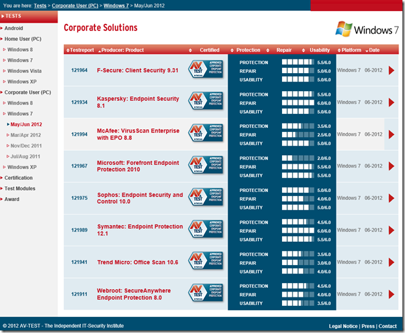Open Kaspersky: Endpoint Security 8.1 report
This screenshot has width=405, height=333.
[138, 102]
